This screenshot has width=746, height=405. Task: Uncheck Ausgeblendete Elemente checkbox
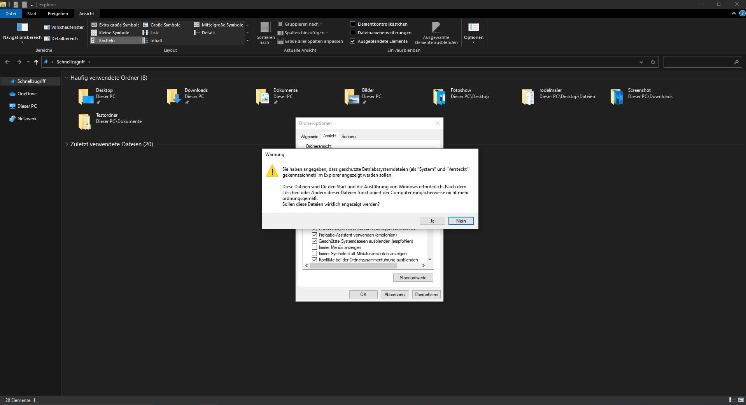coord(353,41)
